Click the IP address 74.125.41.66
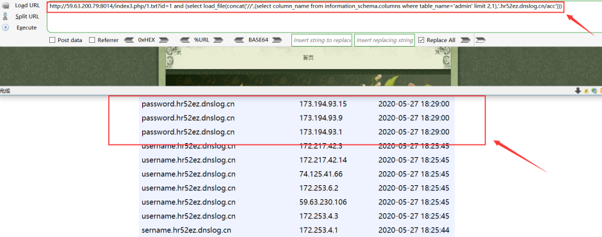The image size is (602, 237). pos(321,174)
